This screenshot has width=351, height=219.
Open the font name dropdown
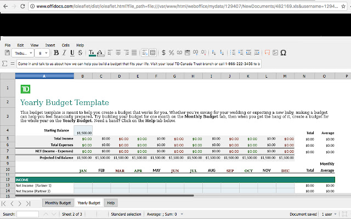pos(23,53)
